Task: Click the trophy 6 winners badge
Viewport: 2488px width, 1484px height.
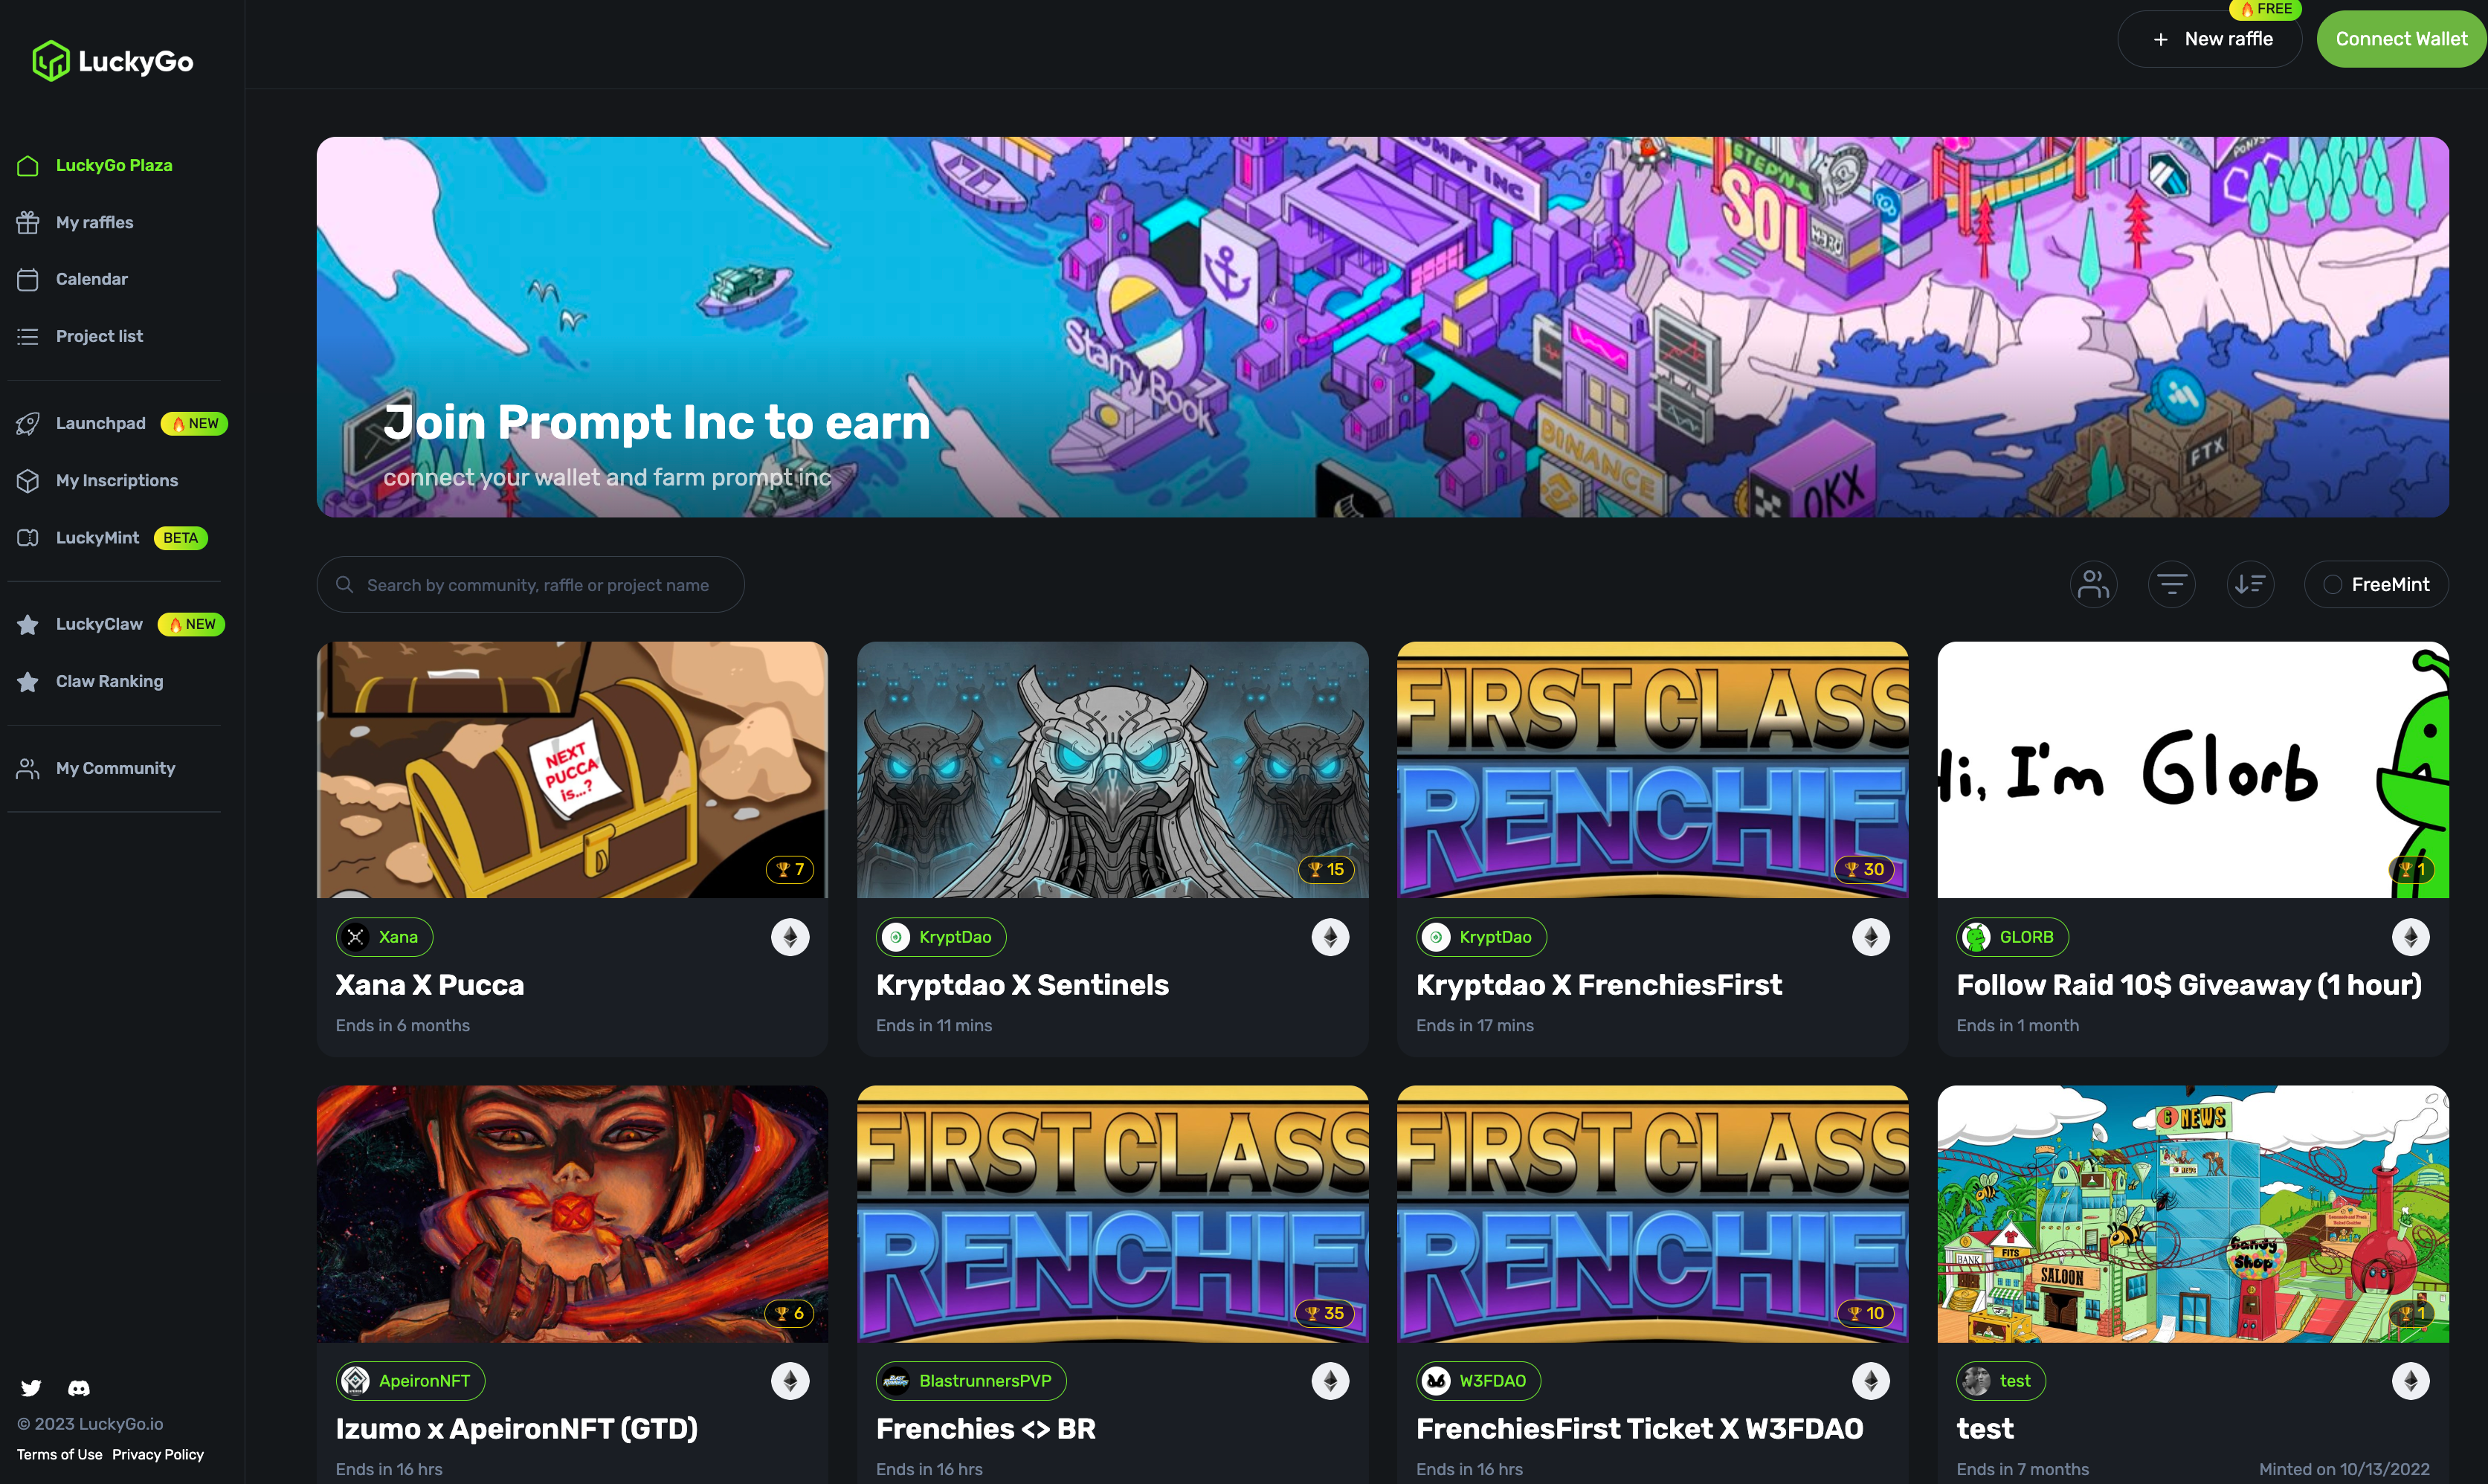Action: pyautogui.click(x=790, y=1313)
